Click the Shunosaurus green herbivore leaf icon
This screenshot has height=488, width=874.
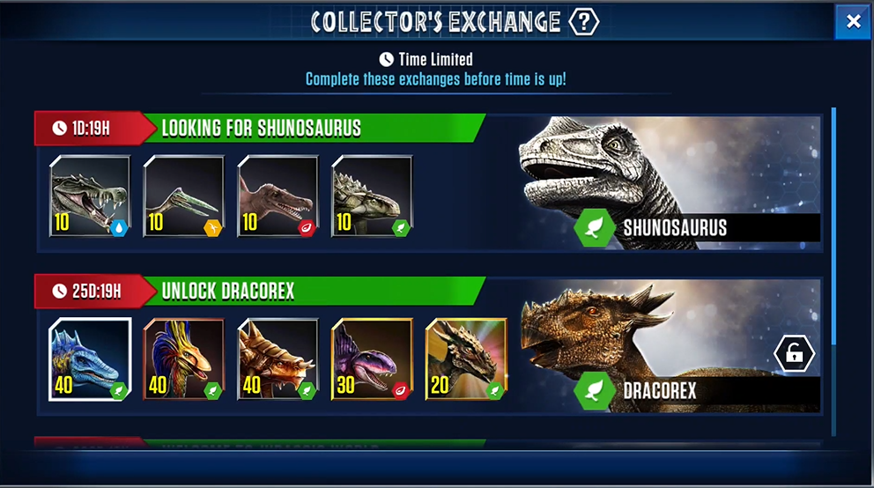click(x=595, y=227)
